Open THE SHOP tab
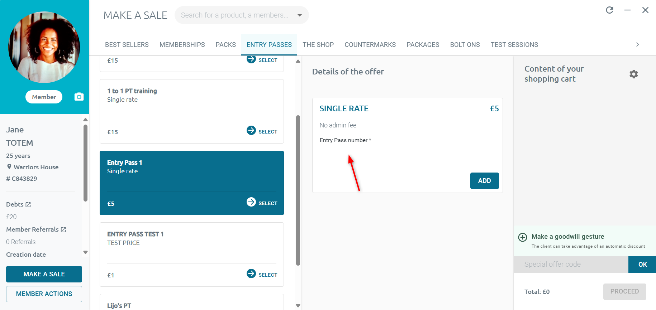Viewport: 656px width, 310px height. pos(318,45)
